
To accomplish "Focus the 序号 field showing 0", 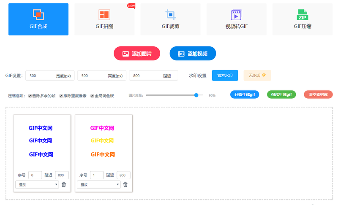I will (35, 175).
